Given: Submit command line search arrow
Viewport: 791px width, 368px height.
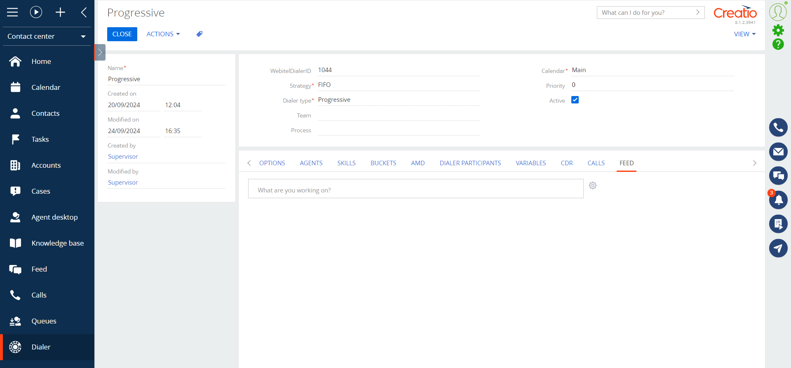Looking at the screenshot, I should [698, 12].
